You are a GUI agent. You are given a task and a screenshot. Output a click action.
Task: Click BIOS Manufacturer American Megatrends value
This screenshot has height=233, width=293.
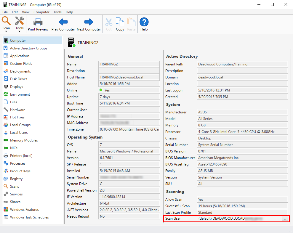pyautogui.click(x=242, y=158)
